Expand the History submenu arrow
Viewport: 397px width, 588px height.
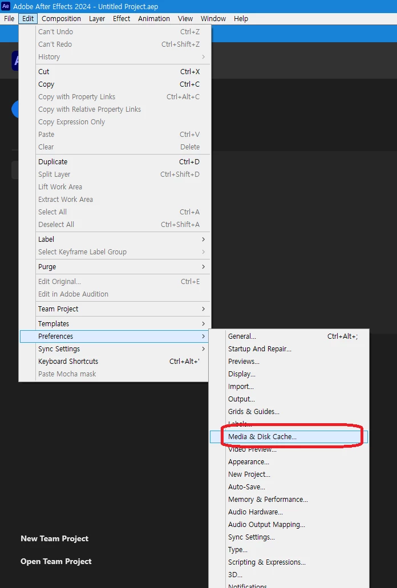(203, 57)
